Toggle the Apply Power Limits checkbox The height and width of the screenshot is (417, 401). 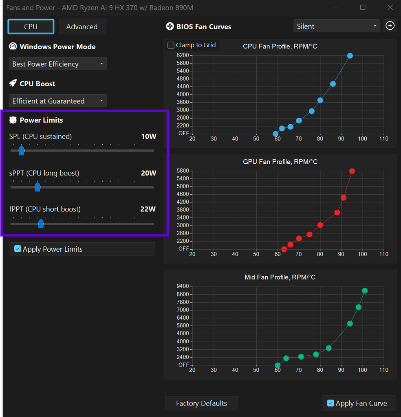tap(18, 249)
